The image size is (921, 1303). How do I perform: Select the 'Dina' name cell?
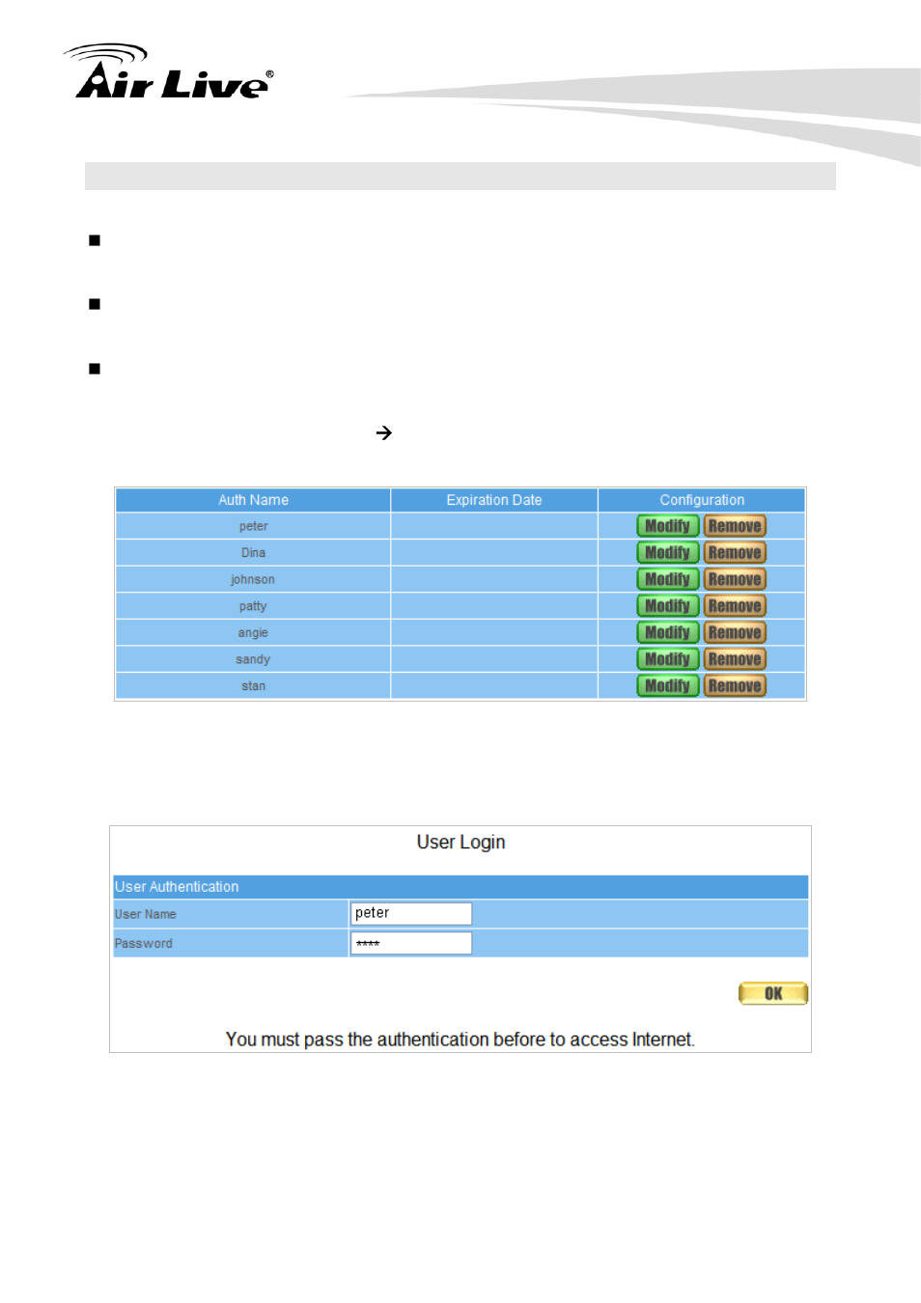[x=253, y=553]
